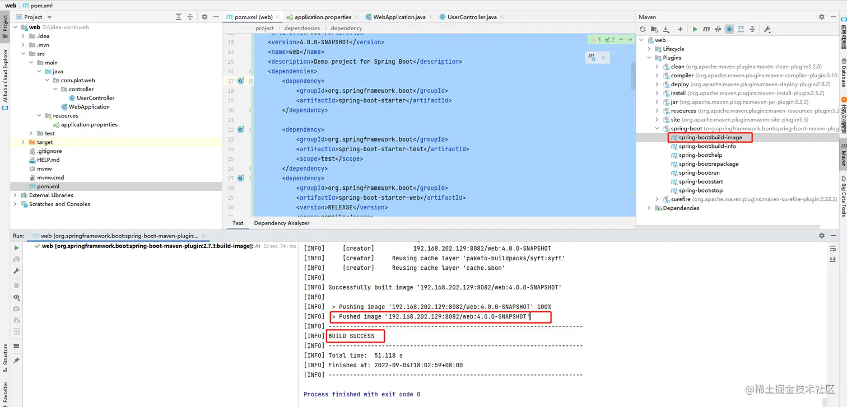The height and width of the screenshot is (407, 847).
Task: Expand the surefire plugin node
Action: [x=657, y=199]
